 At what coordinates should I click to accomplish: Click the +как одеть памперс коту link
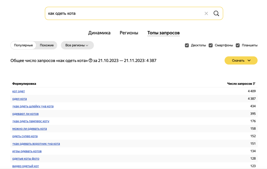tap(31, 121)
